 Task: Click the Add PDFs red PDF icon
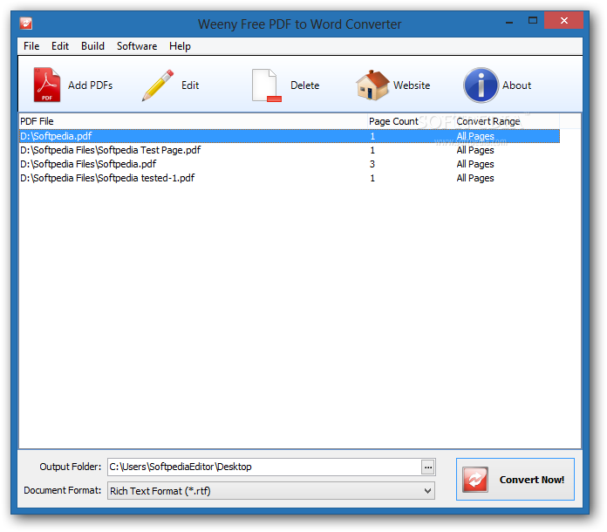coord(47,85)
